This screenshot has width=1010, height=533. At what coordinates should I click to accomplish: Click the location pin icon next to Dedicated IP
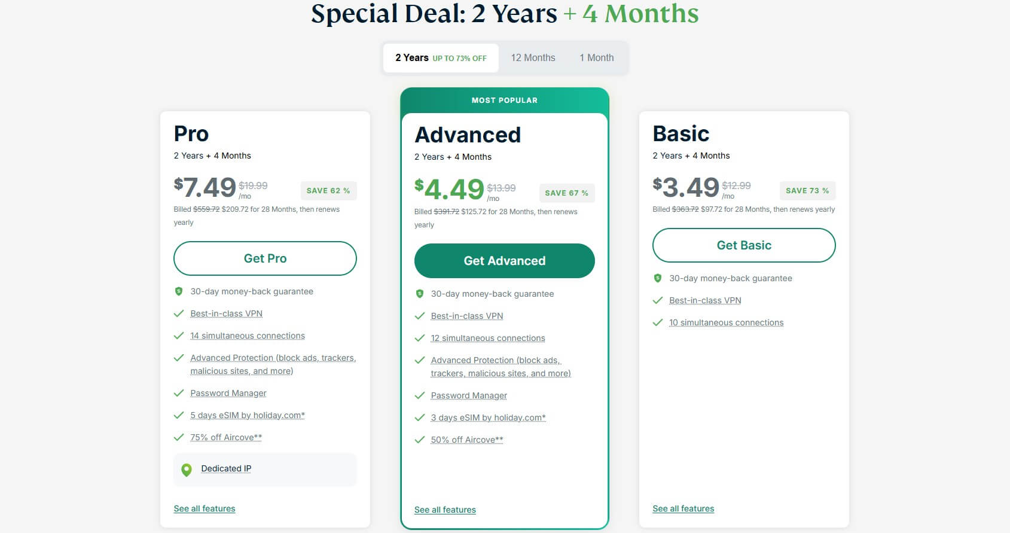pyautogui.click(x=187, y=469)
